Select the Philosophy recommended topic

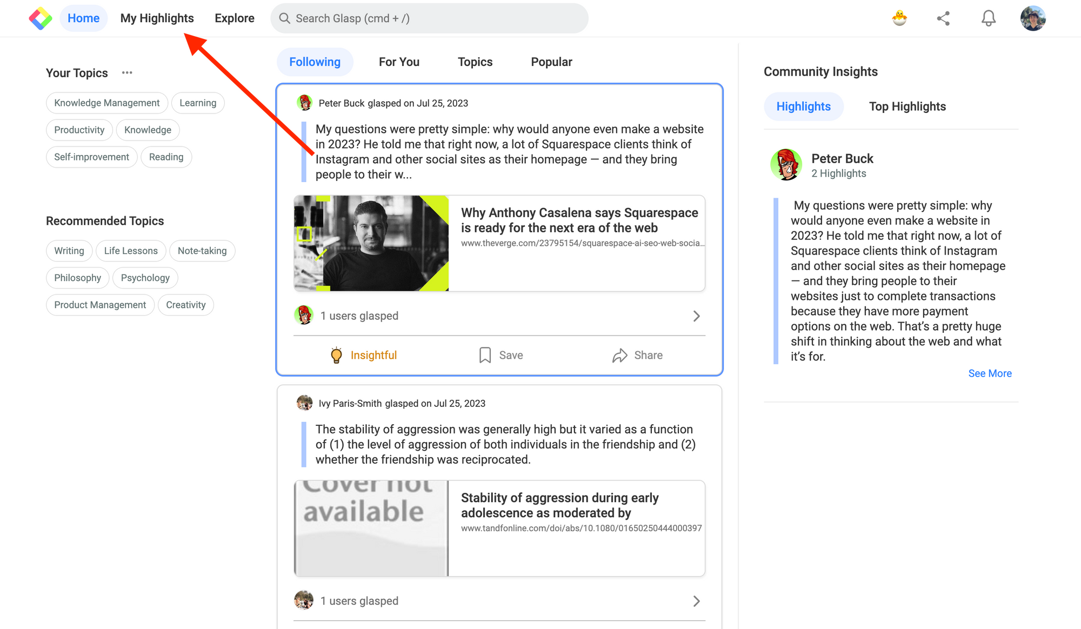pos(77,278)
